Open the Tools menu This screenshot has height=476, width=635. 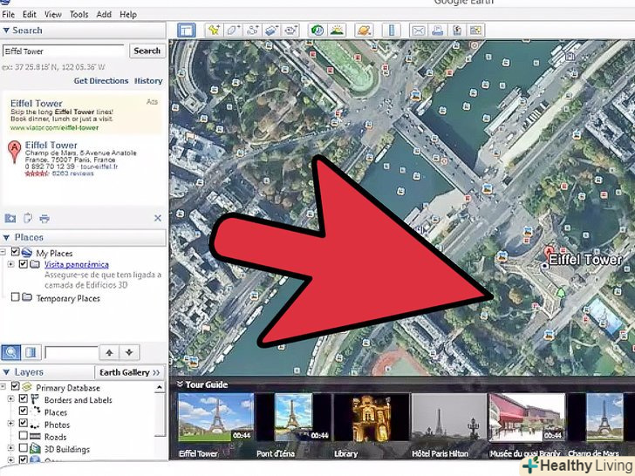pyautogui.click(x=79, y=15)
